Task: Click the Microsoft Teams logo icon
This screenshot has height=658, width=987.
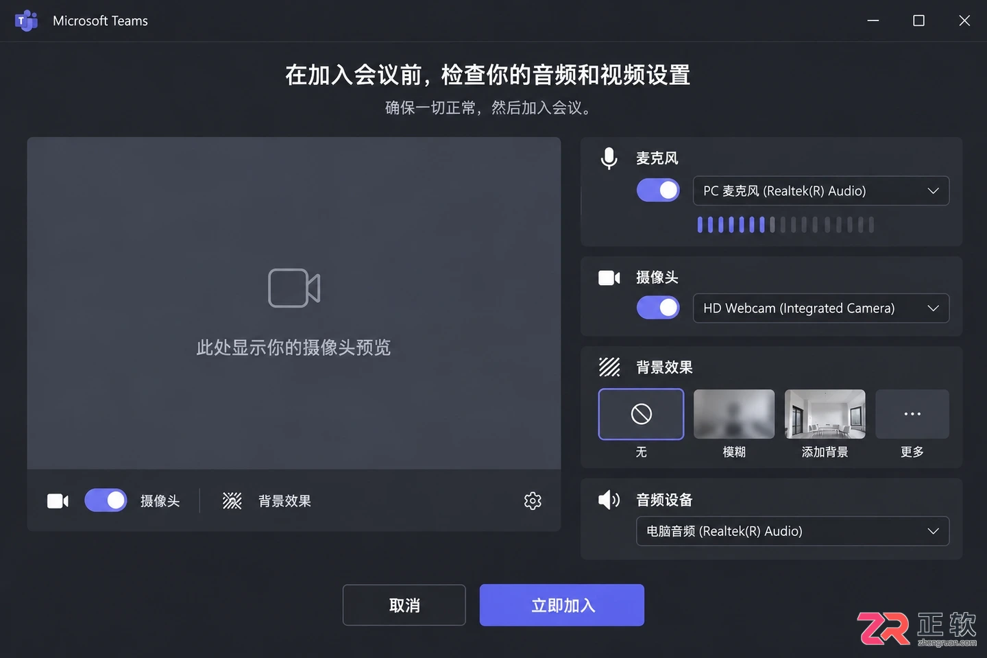Action: [26, 21]
